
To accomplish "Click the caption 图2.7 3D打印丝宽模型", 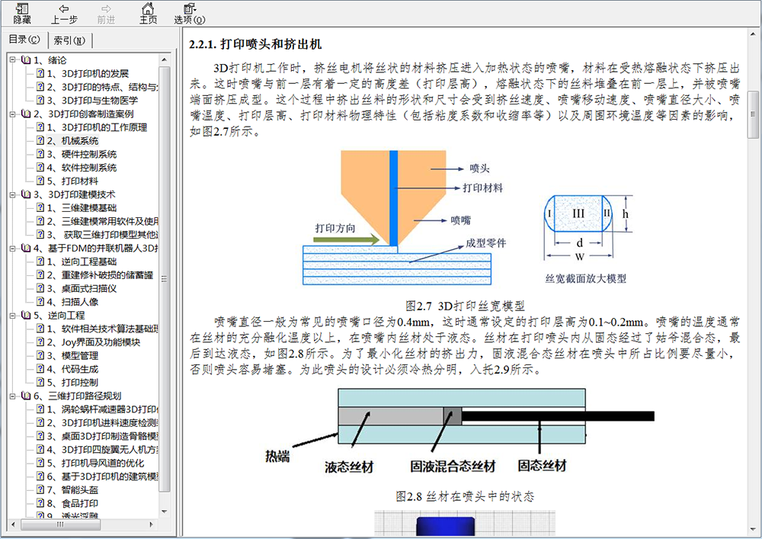I will (x=465, y=306).
